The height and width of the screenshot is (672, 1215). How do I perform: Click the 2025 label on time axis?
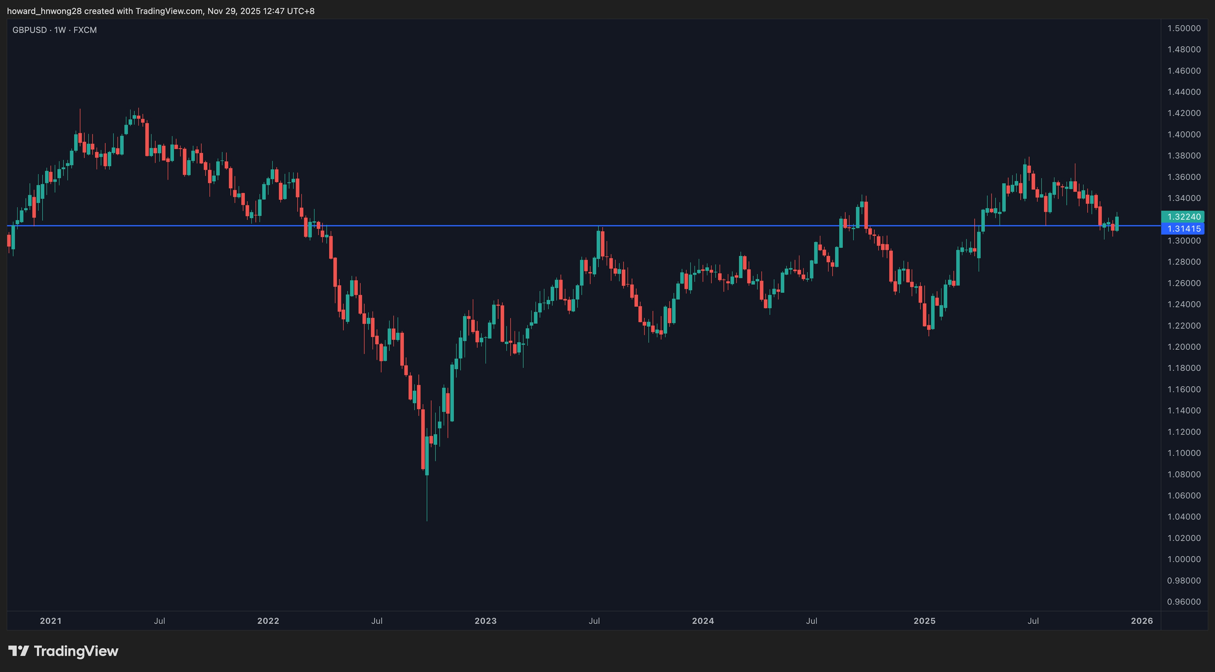click(x=924, y=621)
